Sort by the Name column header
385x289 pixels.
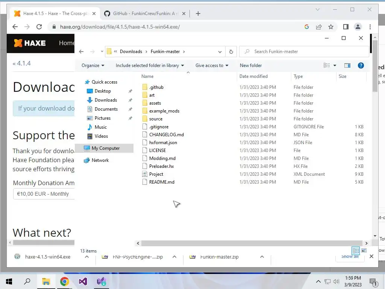point(147,76)
